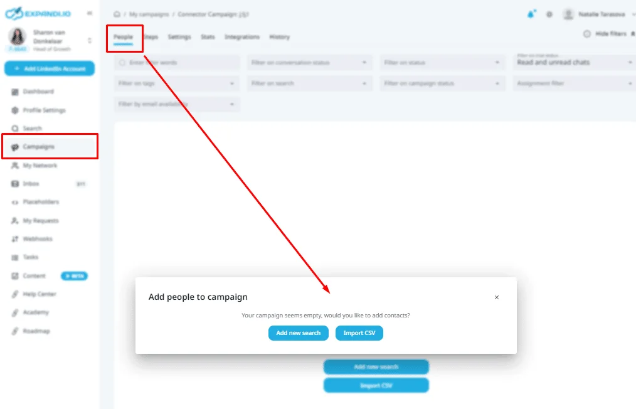The image size is (636, 409).
Task: Expand the LinkedIn account switcher arrows
Action: (90, 41)
